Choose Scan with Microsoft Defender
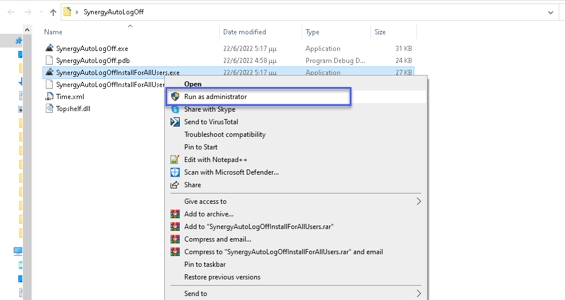 pyautogui.click(x=231, y=172)
